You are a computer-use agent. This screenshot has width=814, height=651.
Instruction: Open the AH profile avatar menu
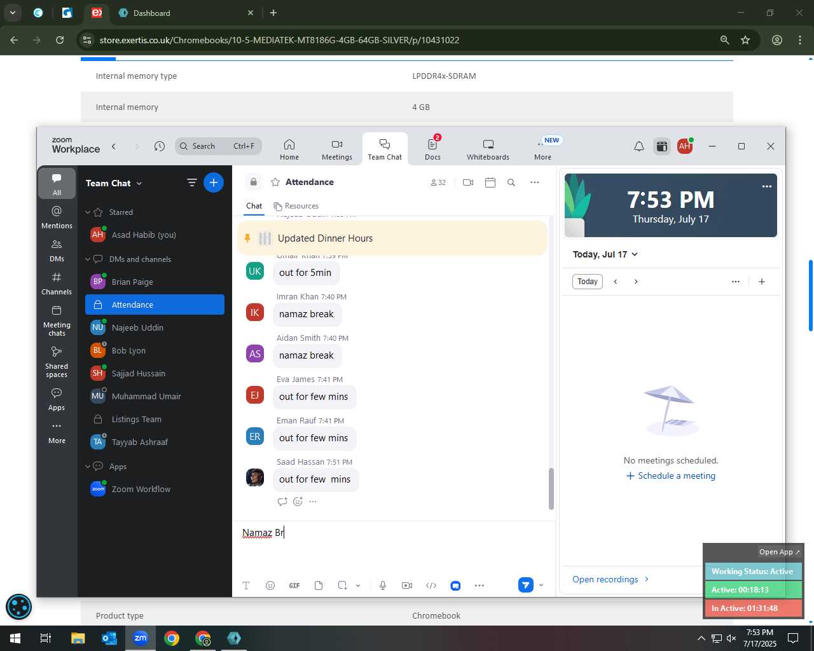[685, 146]
